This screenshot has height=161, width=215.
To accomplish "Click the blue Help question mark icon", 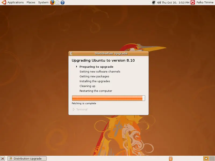I will tap(62, 2).
